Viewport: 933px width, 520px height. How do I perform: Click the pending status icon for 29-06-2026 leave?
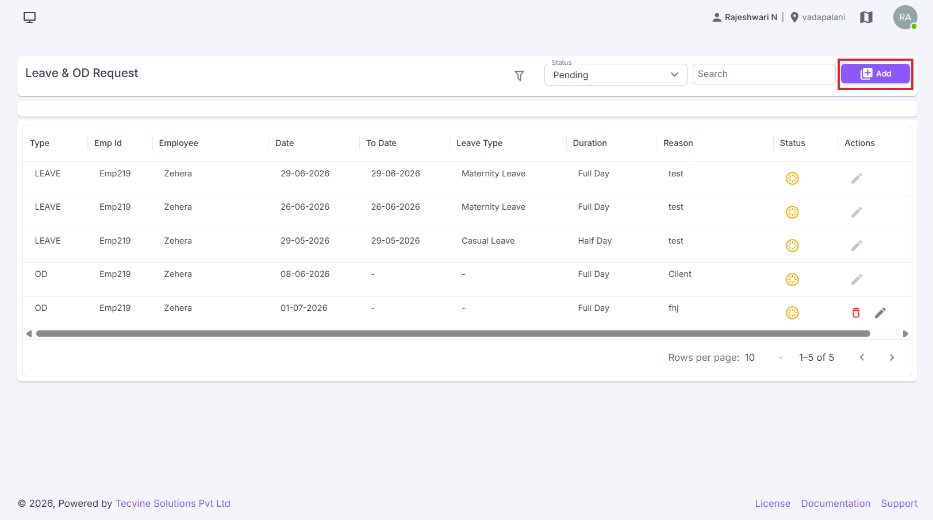point(792,178)
